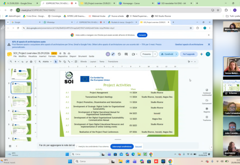Screen dimensions: 240x165
Task: Click the Registra side panel icon
Action: point(207,109)
